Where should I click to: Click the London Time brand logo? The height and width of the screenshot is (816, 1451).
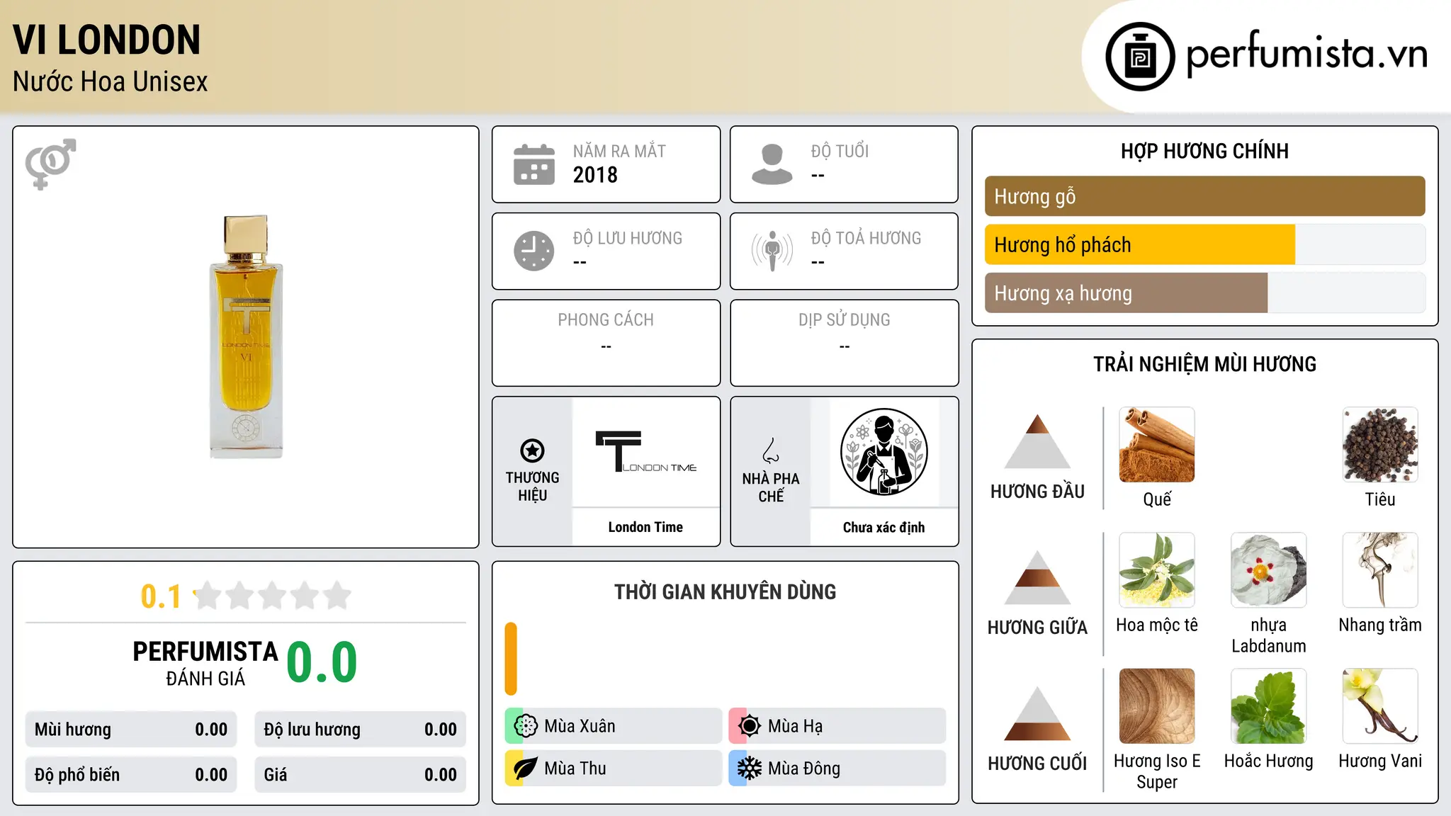[645, 452]
